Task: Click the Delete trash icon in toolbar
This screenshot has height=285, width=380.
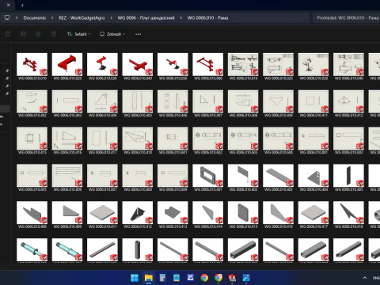Action: pos(54,34)
